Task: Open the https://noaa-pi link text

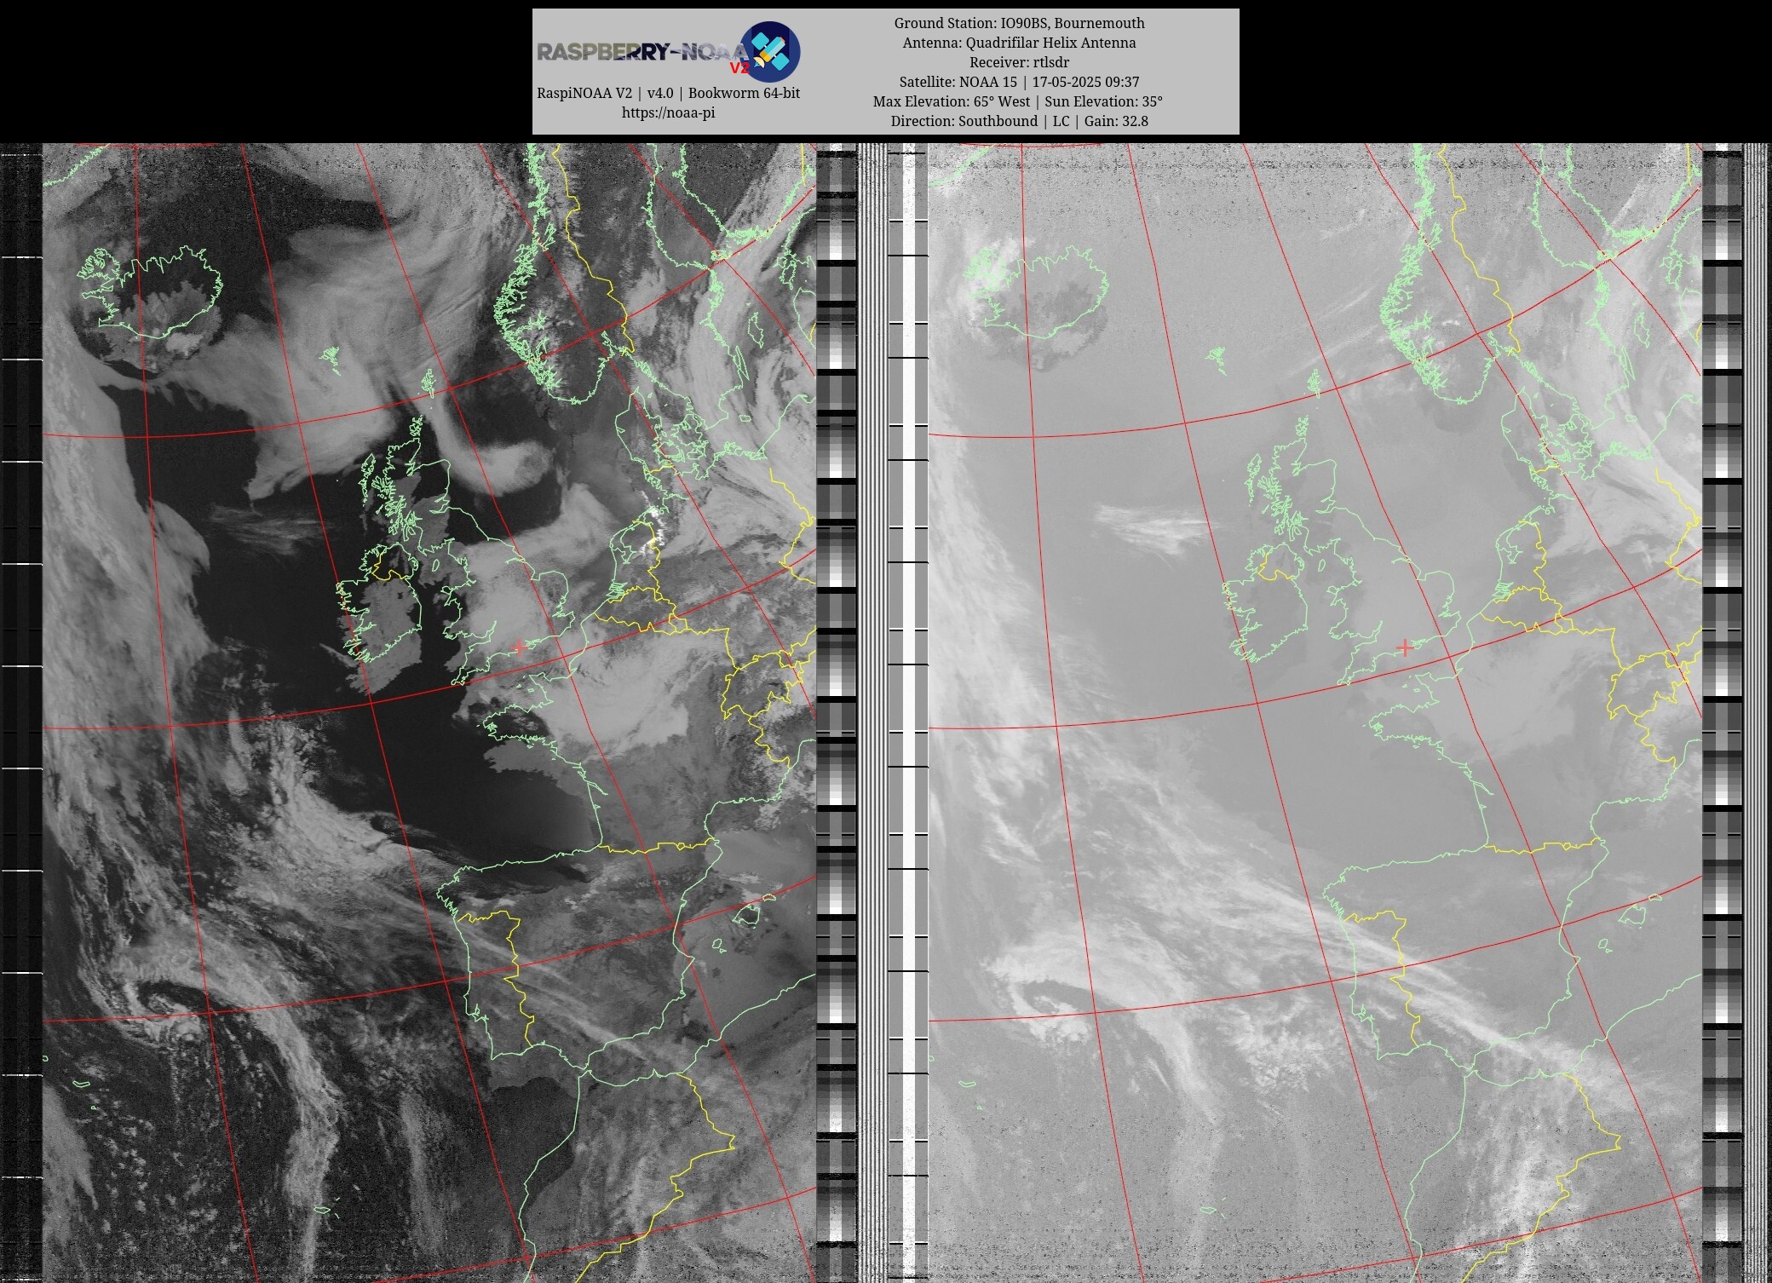Action: pyautogui.click(x=668, y=112)
